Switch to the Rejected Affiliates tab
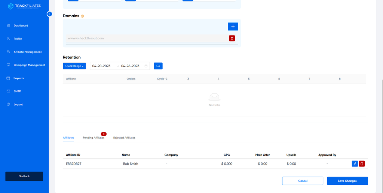Screen dimensions: 383x193 coord(124,138)
